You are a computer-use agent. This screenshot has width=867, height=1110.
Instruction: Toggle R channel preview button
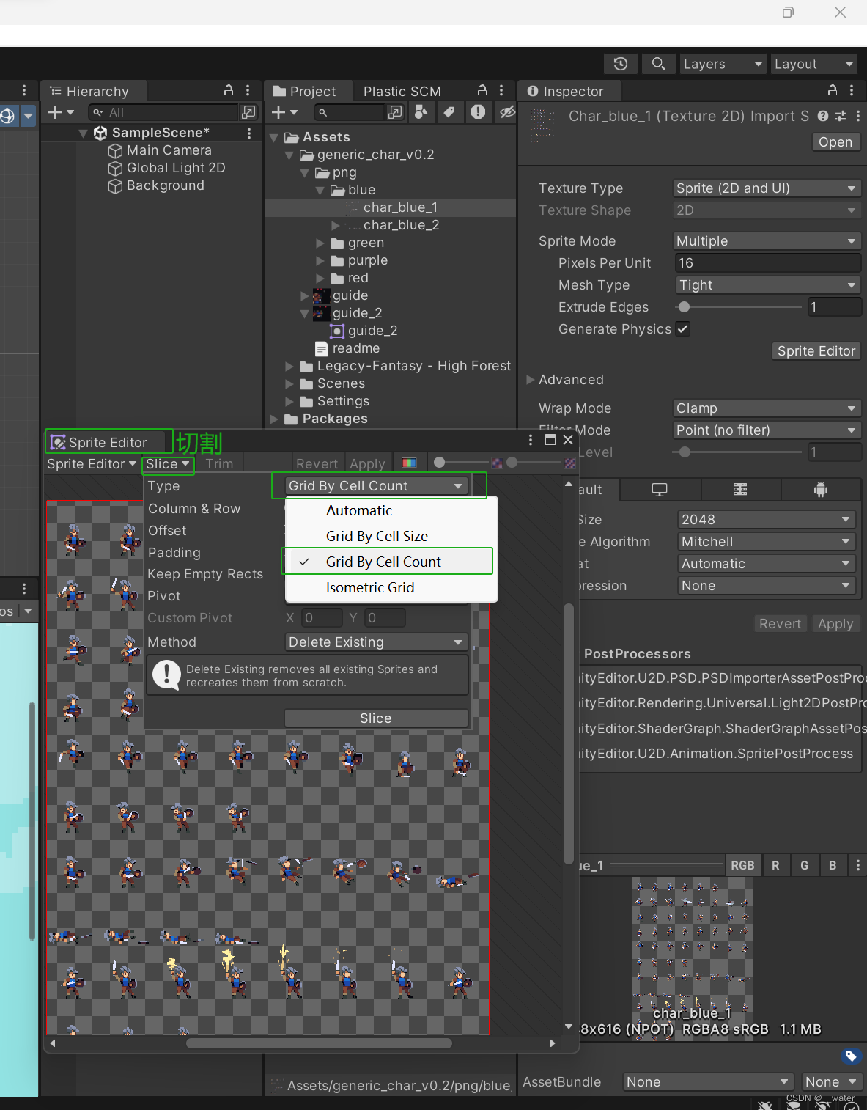(775, 865)
